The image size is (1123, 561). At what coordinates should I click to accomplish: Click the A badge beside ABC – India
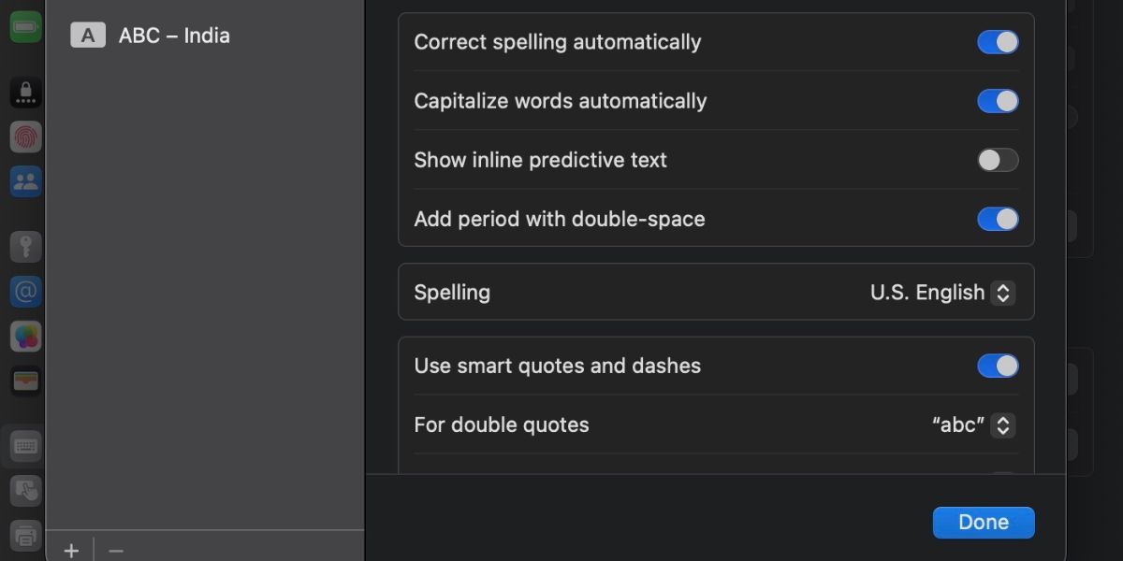tap(86, 36)
